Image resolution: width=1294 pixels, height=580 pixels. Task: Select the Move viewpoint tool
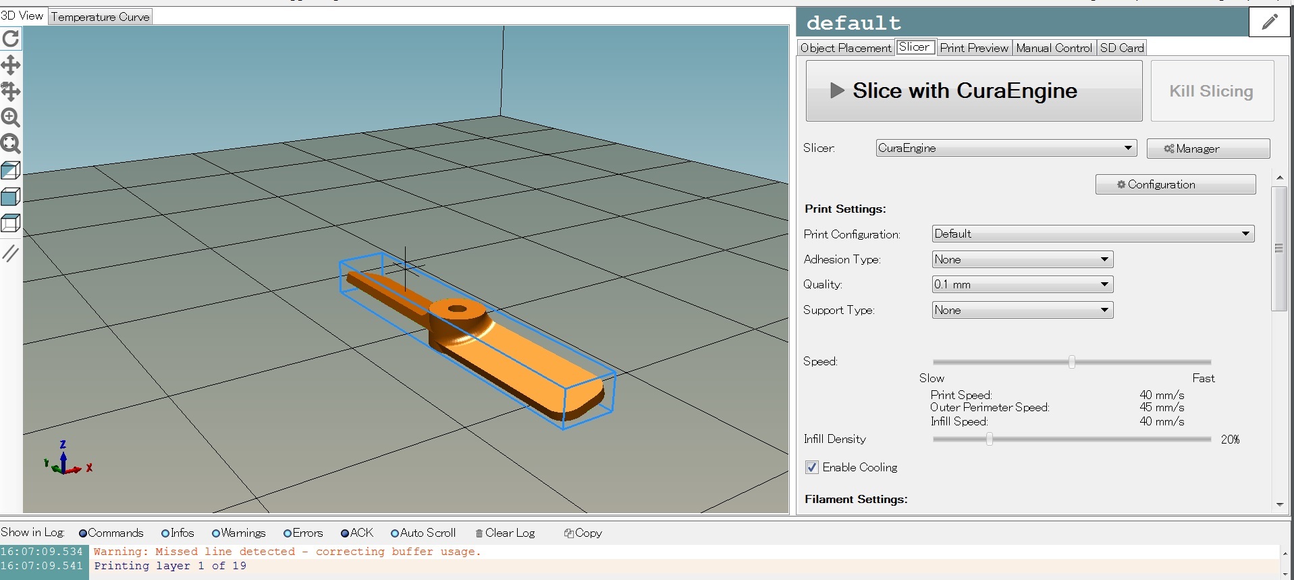[11, 65]
